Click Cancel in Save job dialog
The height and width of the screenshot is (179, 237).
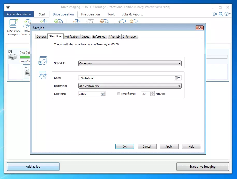tap(147, 147)
